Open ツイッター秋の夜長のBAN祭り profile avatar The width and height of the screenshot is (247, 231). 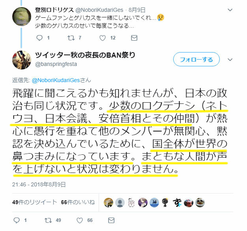22,60
